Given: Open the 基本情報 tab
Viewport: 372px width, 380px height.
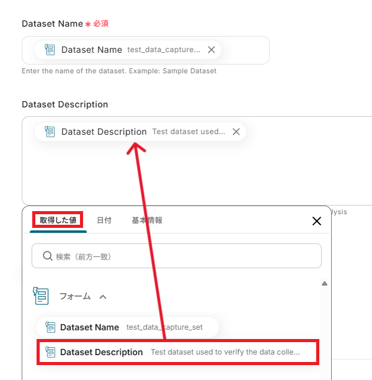Looking at the screenshot, I should 147,220.
